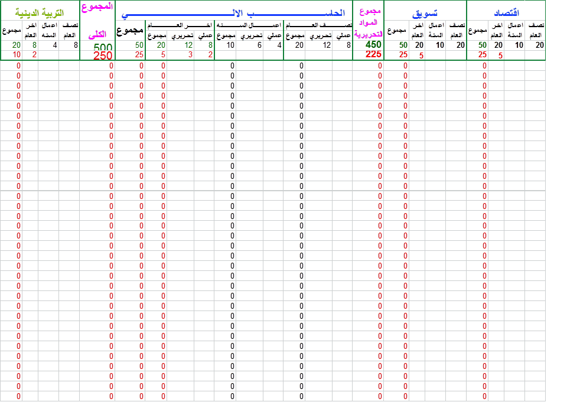
Task: Click اعمال السنة group header under الحاسب
Action: 249,25
